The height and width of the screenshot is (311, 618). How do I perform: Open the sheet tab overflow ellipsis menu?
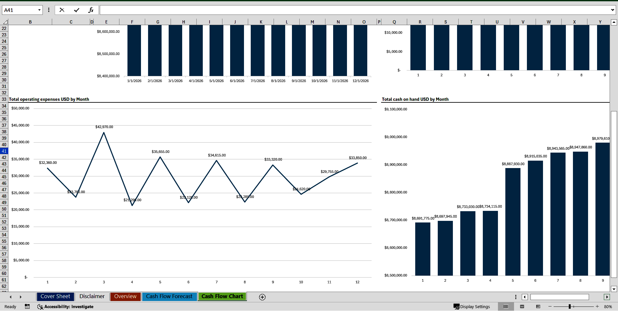tap(515, 297)
